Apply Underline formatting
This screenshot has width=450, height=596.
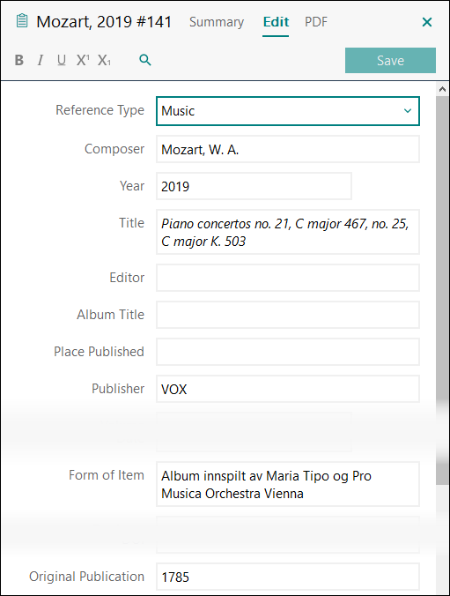pyautogui.click(x=62, y=60)
